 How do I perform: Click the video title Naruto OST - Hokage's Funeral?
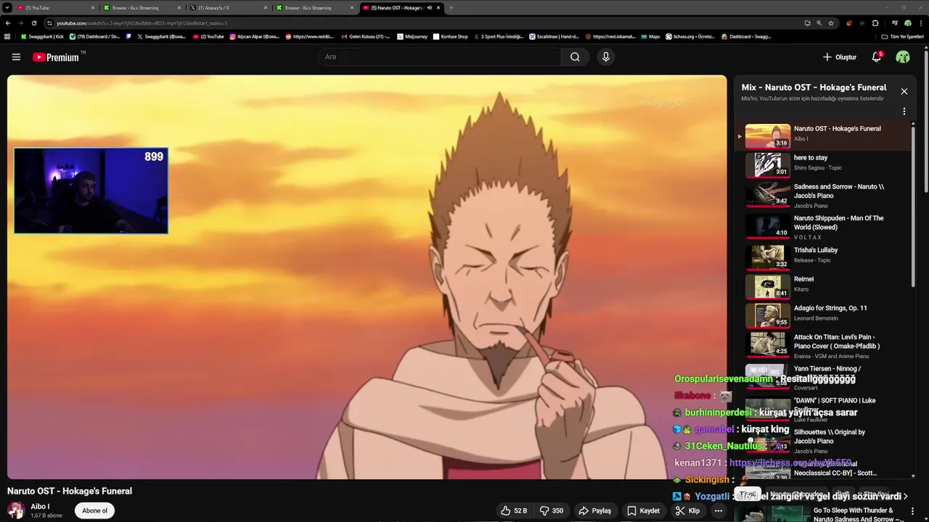[70, 491]
